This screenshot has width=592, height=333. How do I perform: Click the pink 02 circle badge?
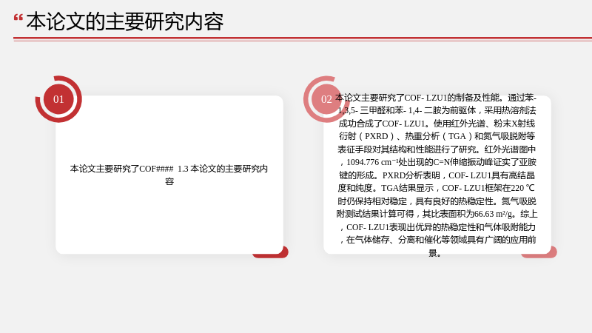click(326, 99)
